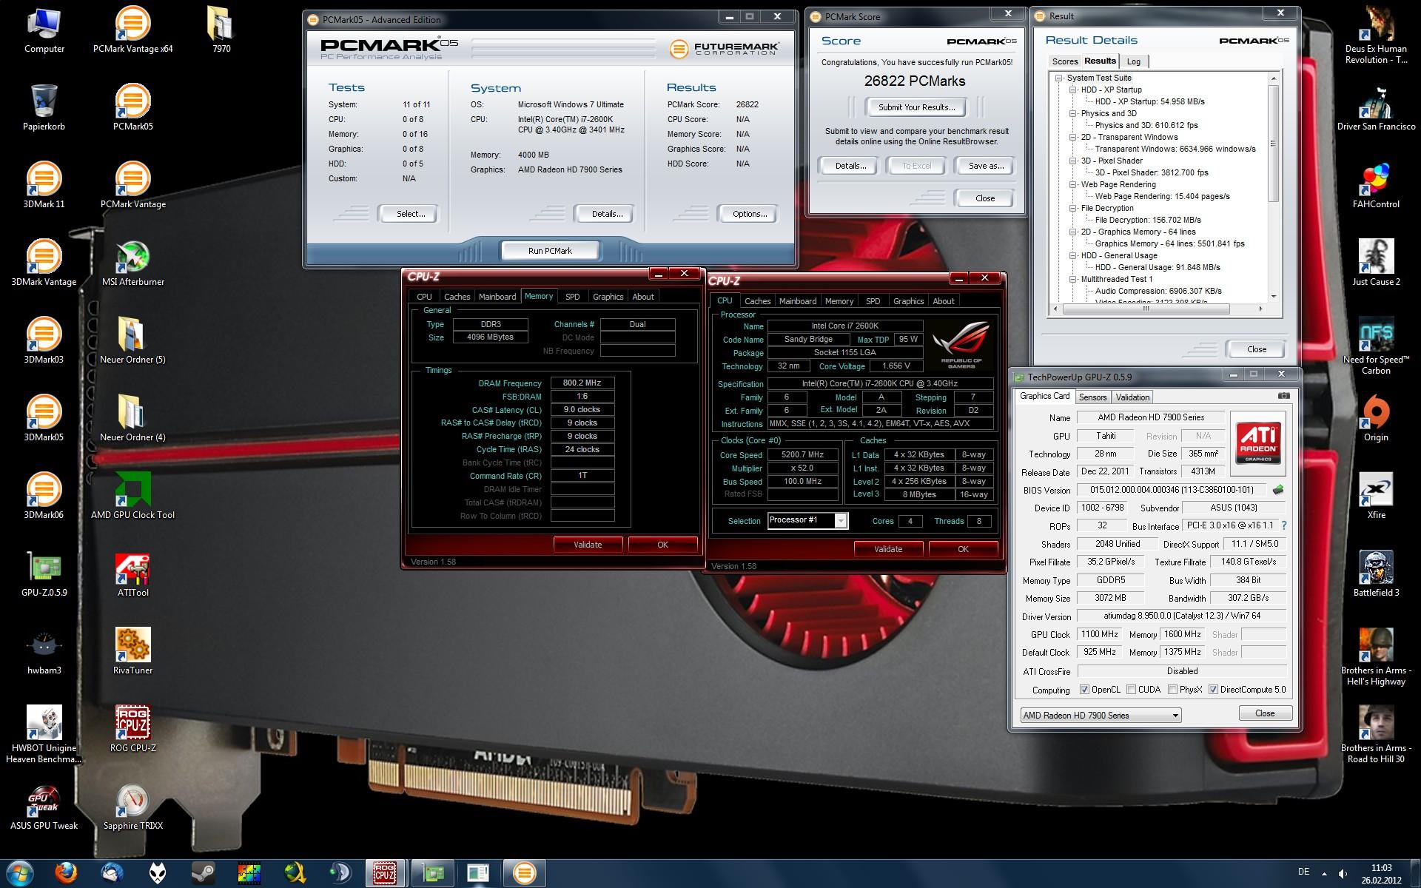Collapse the File Decryption node
The image size is (1421, 888).
pos(1073,208)
